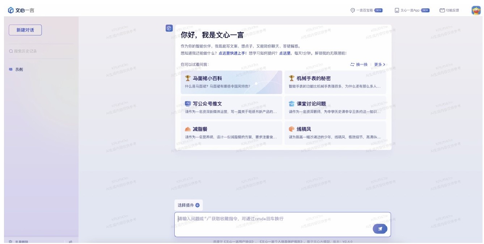
Task: Focus the question input box
Action: pyautogui.click(x=283, y=224)
